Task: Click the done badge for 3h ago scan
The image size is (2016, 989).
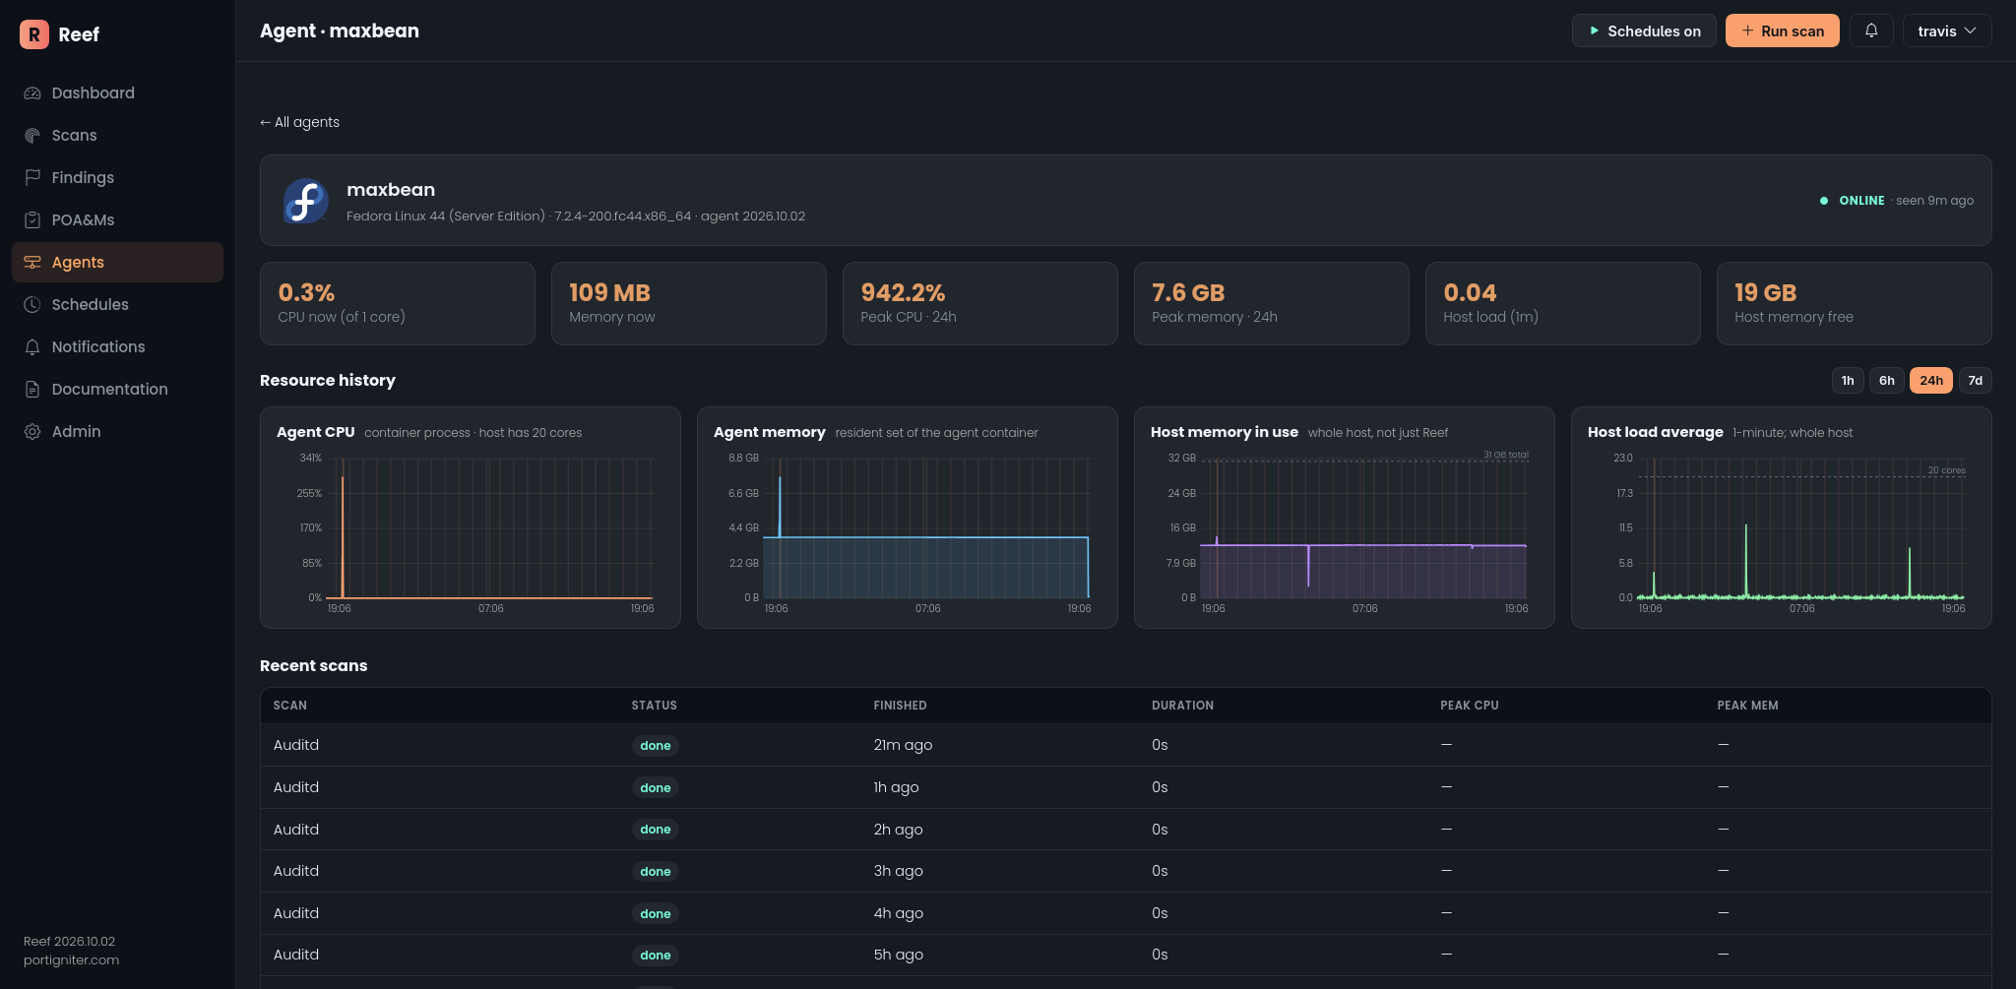Action: pos(656,872)
